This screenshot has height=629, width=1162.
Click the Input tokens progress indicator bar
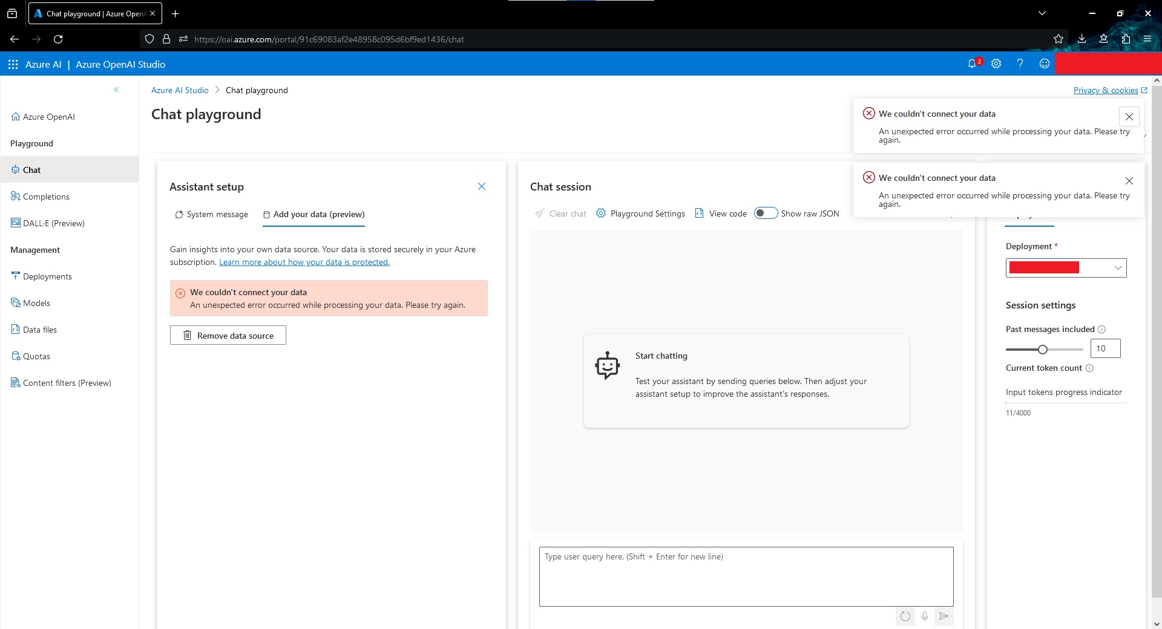(x=1066, y=403)
